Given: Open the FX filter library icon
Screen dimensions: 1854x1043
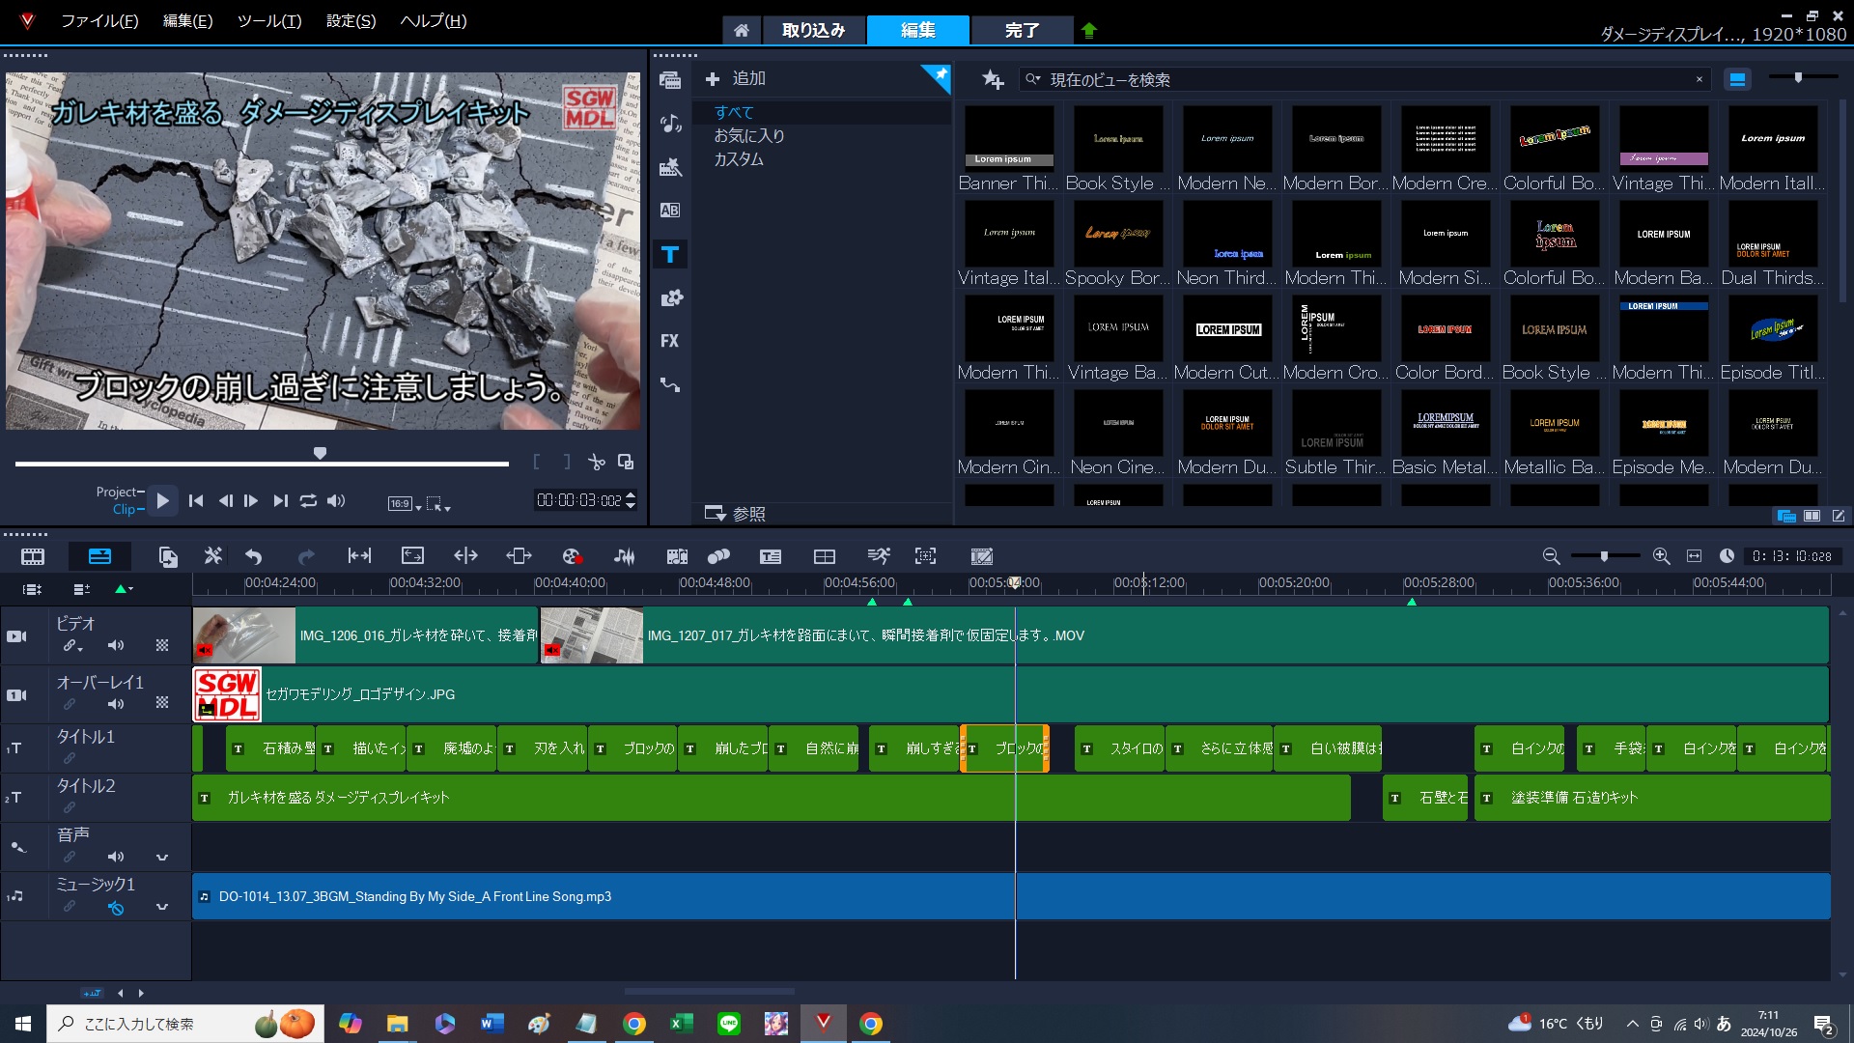Looking at the screenshot, I should click(x=670, y=341).
